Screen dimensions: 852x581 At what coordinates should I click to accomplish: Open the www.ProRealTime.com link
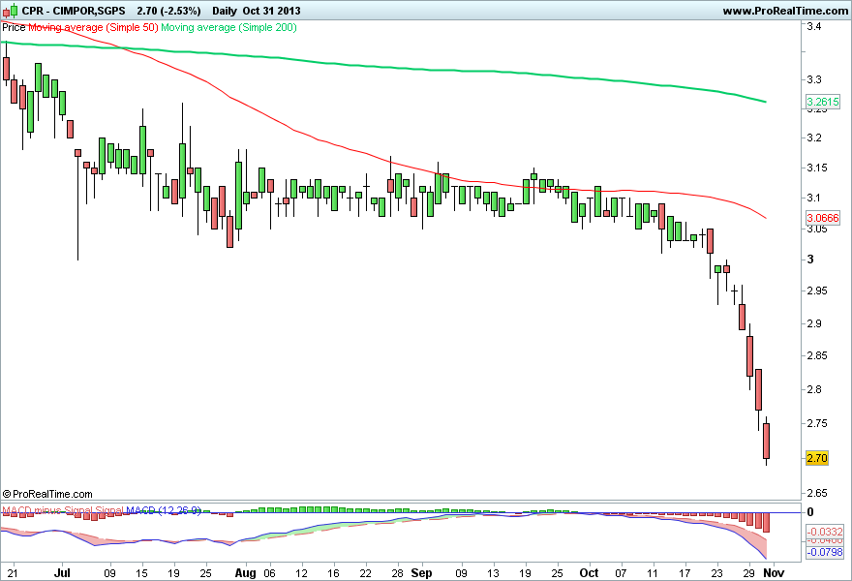click(786, 11)
